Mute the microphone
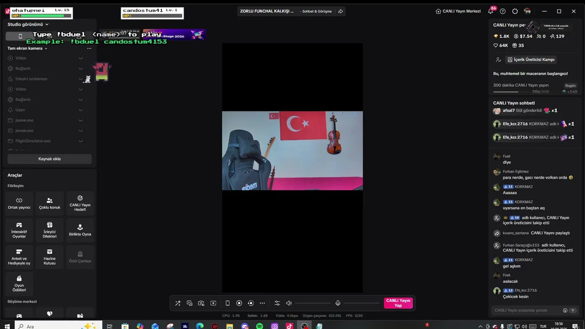The width and height of the screenshot is (585, 329). point(338,303)
